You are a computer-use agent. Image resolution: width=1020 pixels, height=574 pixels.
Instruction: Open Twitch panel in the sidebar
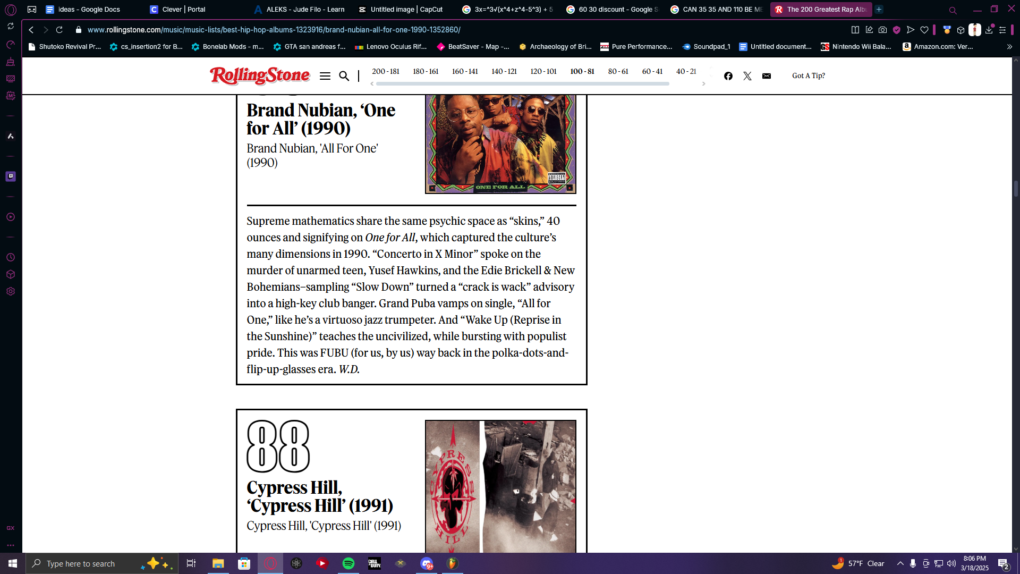(11, 176)
